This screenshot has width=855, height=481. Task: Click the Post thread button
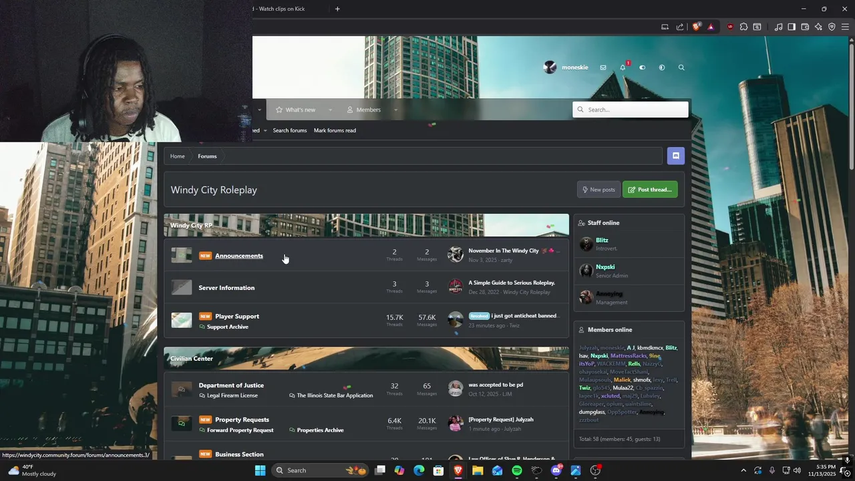coord(650,190)
